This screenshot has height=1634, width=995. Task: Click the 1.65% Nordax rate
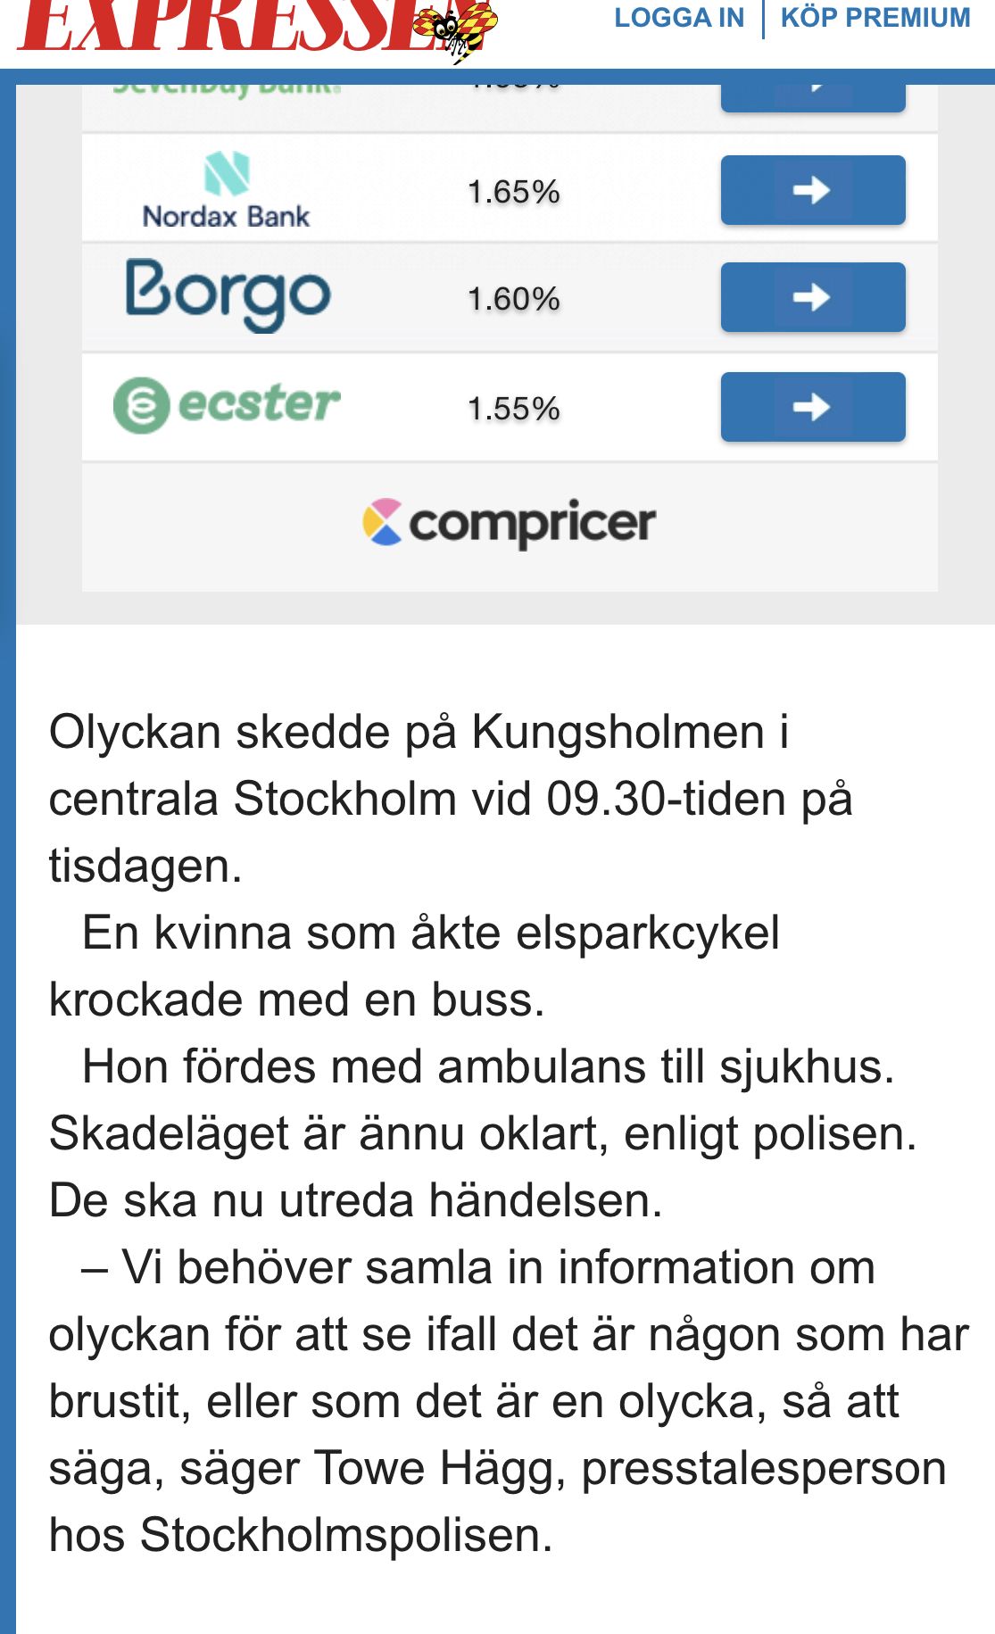click(514, 192)
